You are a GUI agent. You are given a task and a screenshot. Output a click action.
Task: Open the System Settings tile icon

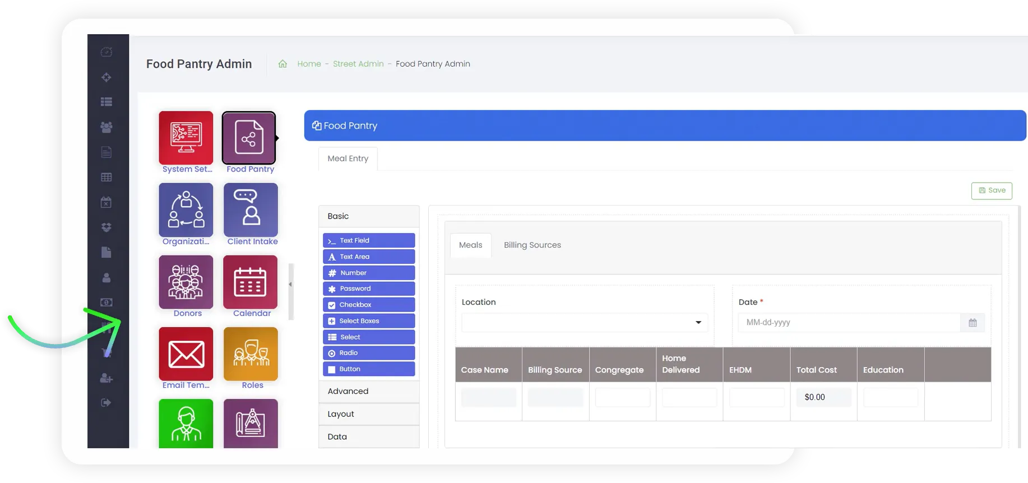coord(186,137)
